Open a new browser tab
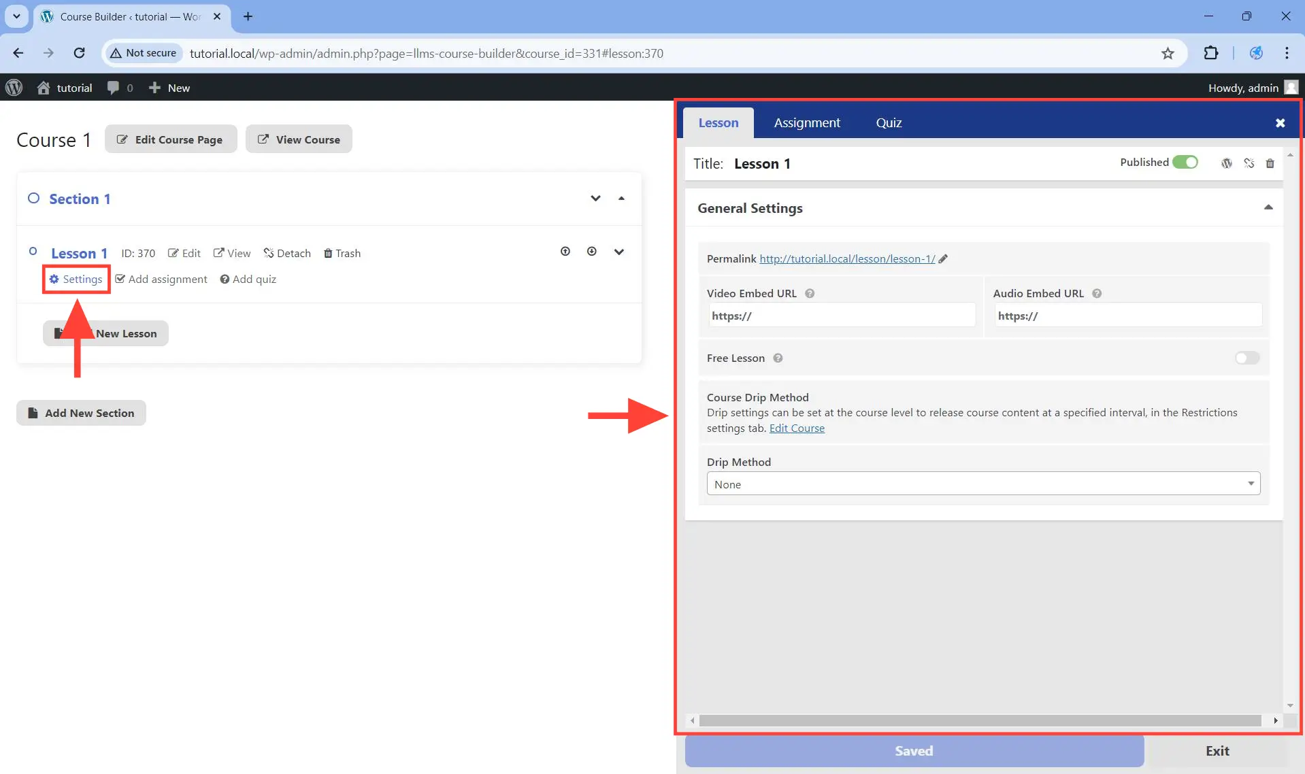The height and width of the screenshot is (774, 1305). tap(248, 16)
